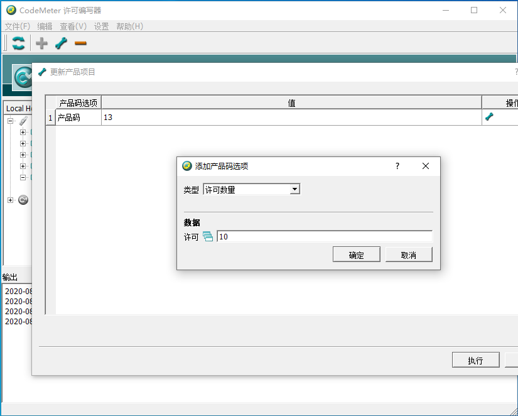Click the Local Host tab label
This screenshot has height=416, width=518.
pos(18,108)
